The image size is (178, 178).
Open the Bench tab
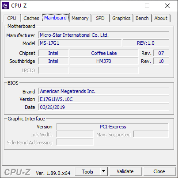(x=142, y=18)
